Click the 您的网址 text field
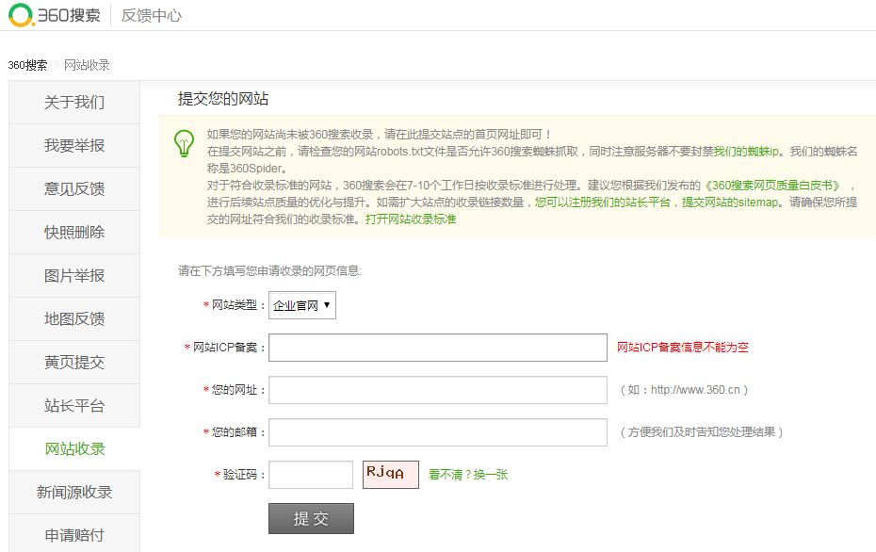Image resolution: width=876 pixels, height=552 pixels. click(438, 390)
